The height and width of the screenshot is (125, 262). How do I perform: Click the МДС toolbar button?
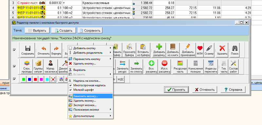(121, 79)
